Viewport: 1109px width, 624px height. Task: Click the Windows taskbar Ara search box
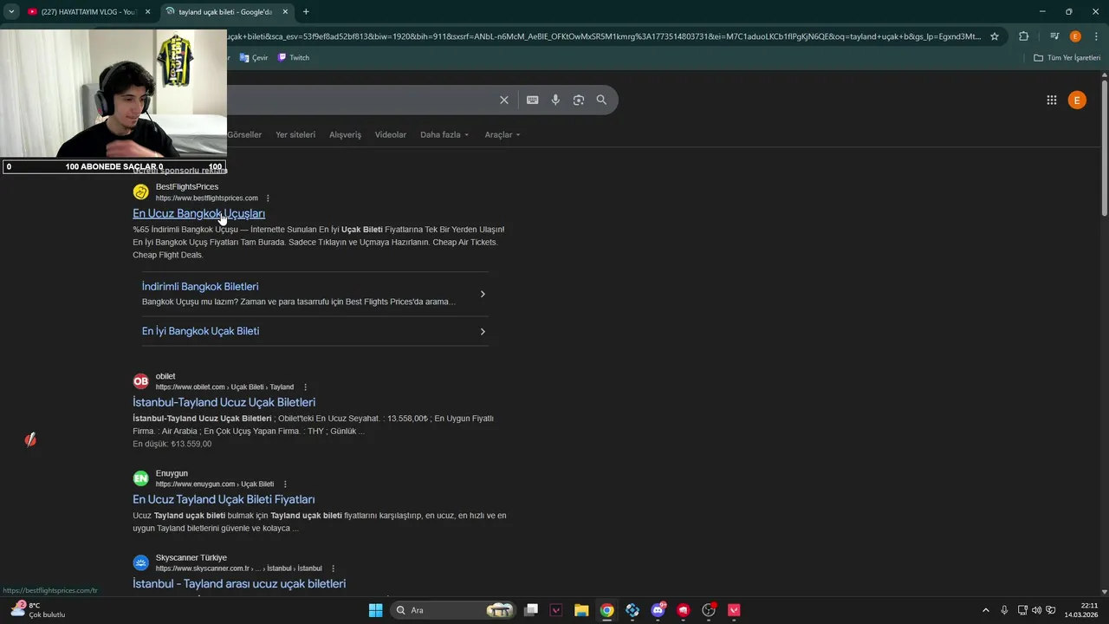coord(452,610)
